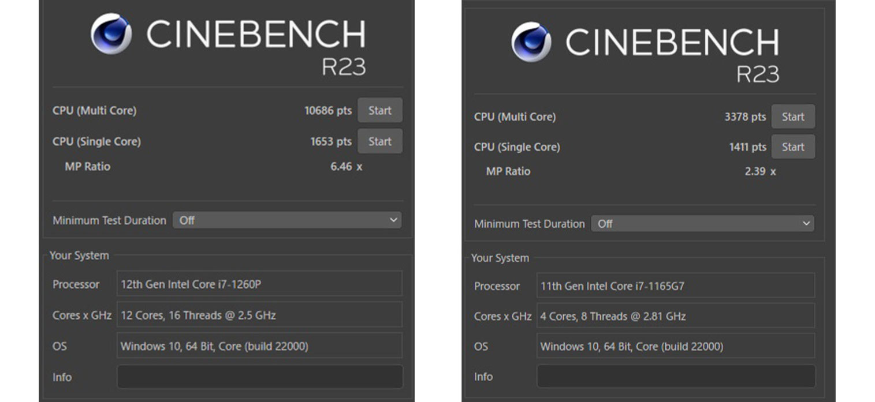Open Minimum Test Duration dropdown in right window
Screen dimensions: 875x402
[x=702, y=224]
